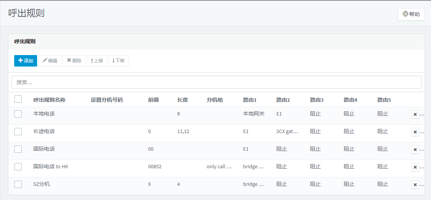The width and height of the screenshot is (431, 200).
Task: Open the 阻止 路由3 link for 本地电话
Action: point(315,114)
